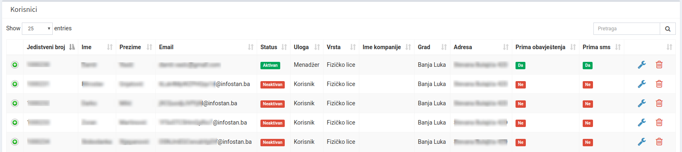The width and height of the screenshot is (682, 152).
Task: Delete the last row user with trash icon
Action: tap(659, 142)
